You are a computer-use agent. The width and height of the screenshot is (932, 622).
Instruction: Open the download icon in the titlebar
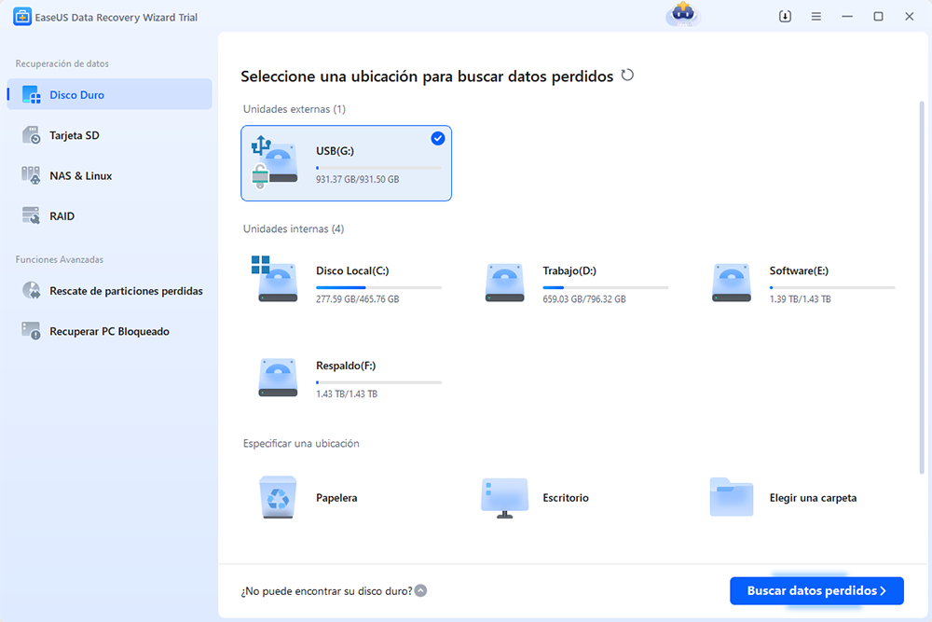(784, 16)
